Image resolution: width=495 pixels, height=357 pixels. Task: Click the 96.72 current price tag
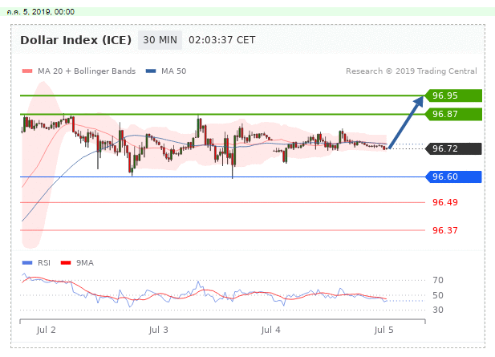[453, 148]
